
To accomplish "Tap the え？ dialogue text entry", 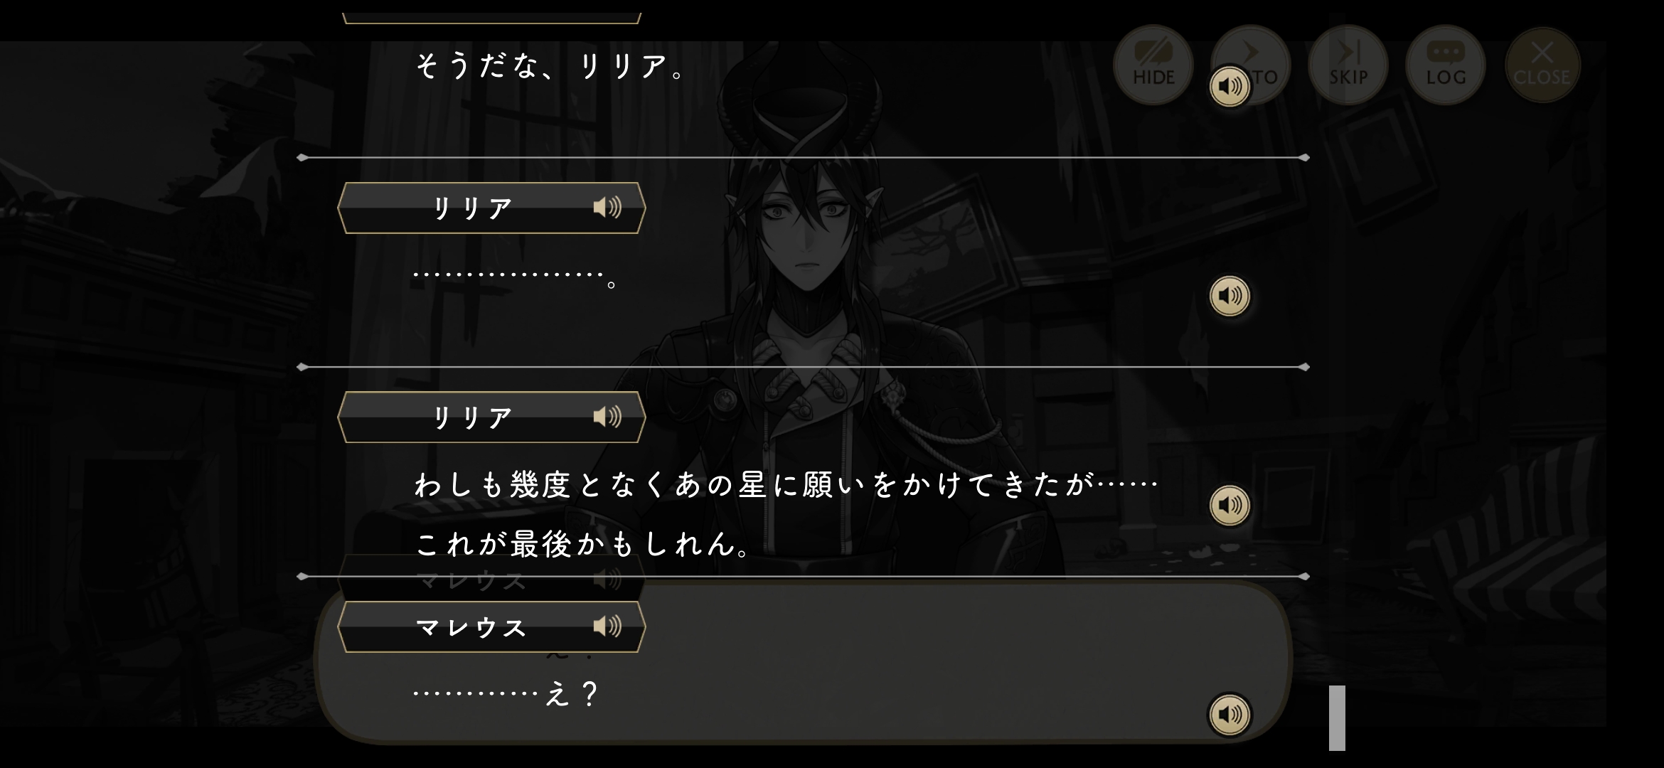I will coord(506,694).
